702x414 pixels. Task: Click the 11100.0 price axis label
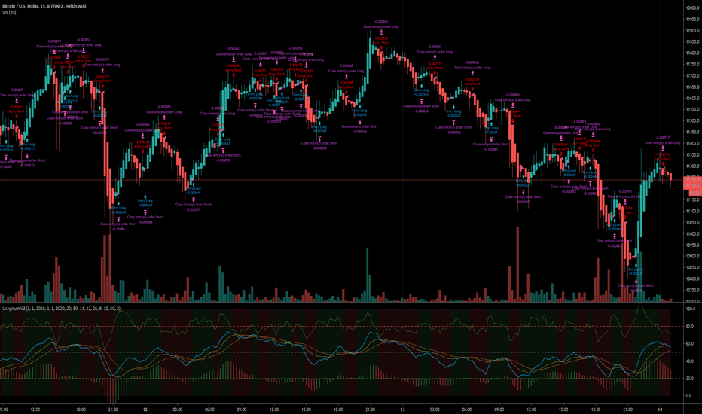[x=693, y=212]
